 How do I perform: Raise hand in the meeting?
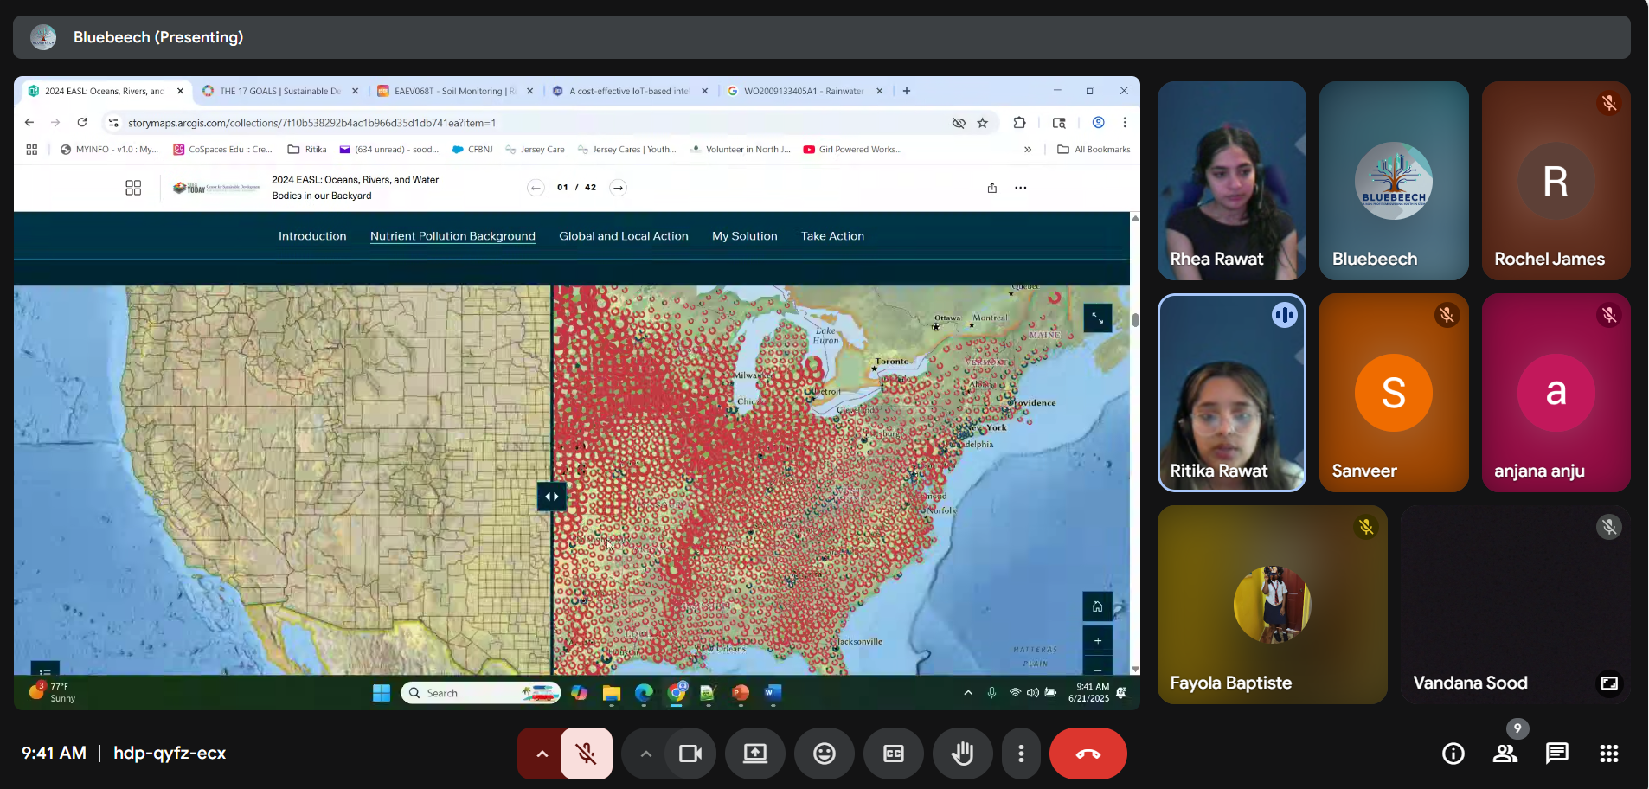point(962,754)
